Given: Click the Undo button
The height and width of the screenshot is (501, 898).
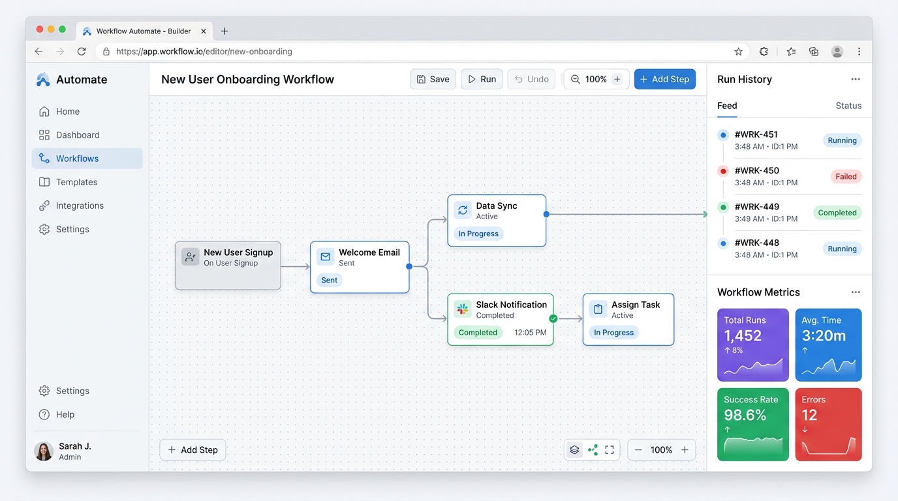Looking at the screenshot, I should point(531,79).
